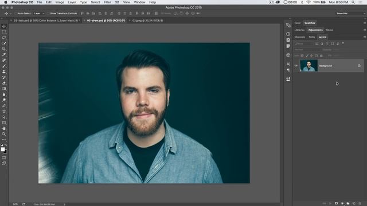Click the new adjustment layer icon

coord(342,204)
